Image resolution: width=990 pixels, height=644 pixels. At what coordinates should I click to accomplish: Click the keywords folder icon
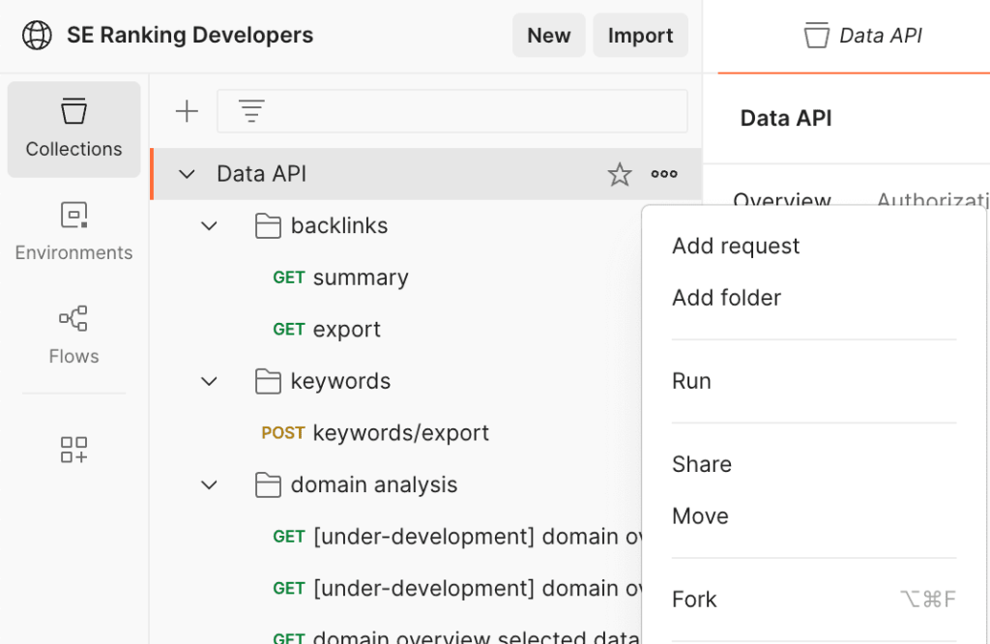tap(268, 381)
